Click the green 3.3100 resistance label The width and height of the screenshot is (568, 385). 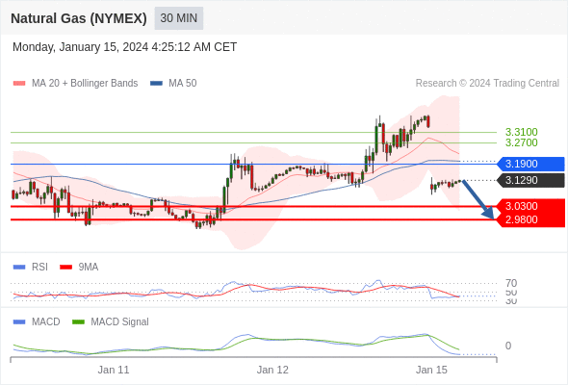coord(521,132)
